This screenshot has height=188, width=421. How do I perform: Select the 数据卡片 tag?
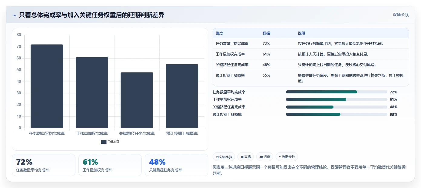pos(287,157)
